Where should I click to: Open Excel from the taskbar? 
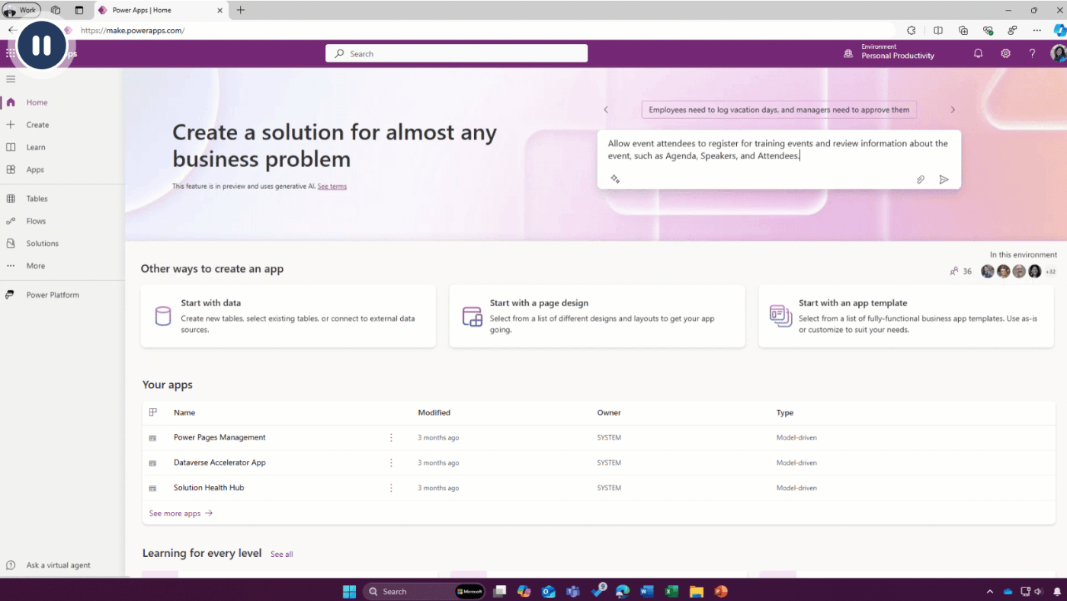671,591
